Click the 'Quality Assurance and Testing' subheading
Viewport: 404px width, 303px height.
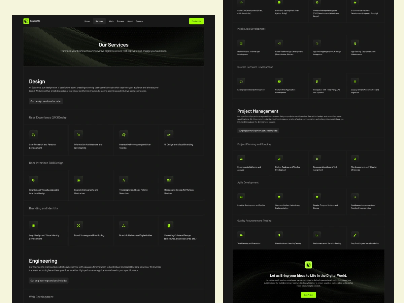[x=254, y=221]
